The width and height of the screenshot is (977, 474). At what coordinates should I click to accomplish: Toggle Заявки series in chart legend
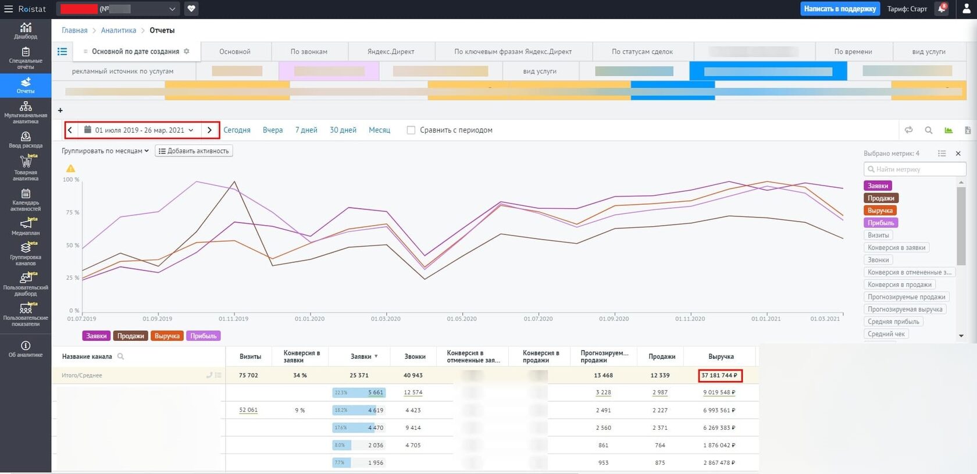coord(97,336)
